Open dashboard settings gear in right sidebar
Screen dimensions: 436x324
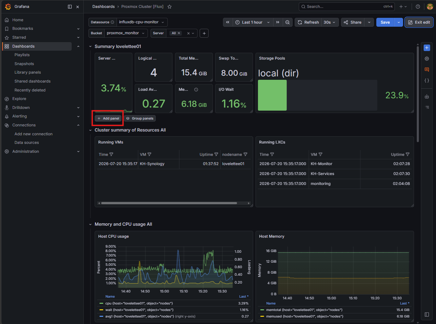(427, 59)
